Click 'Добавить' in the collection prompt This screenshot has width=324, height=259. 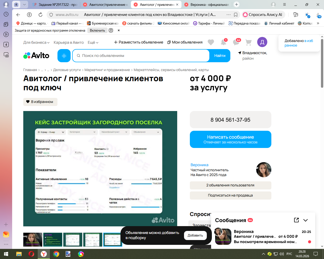[195, 235]
